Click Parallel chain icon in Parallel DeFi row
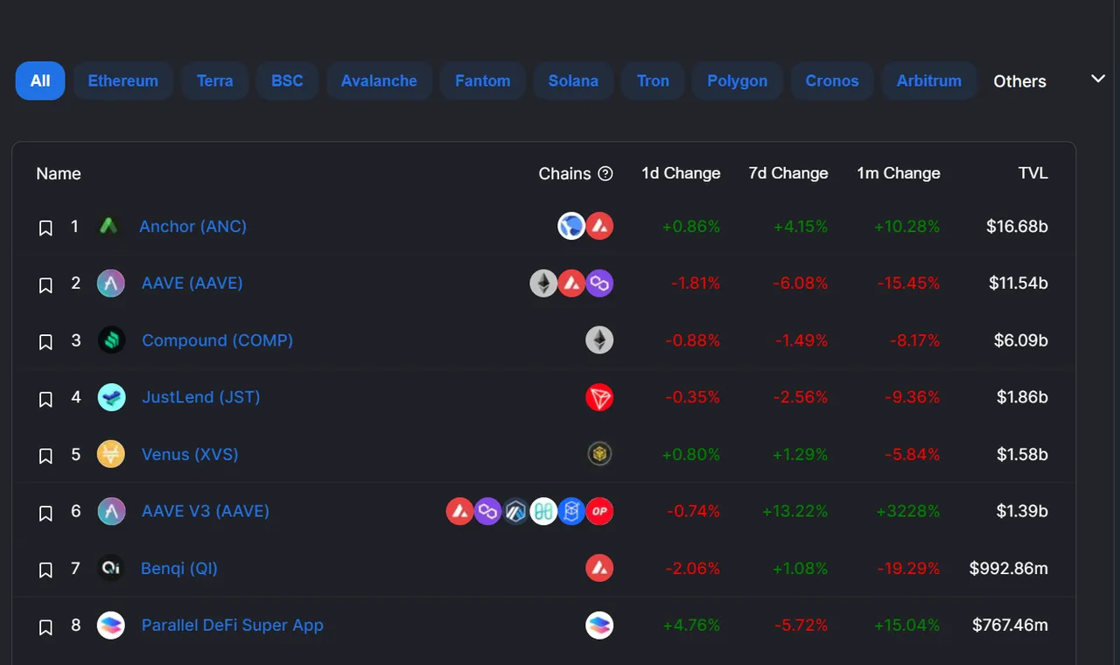Image resolution: width=1120 pixels, height=665 pixels. 599,625
